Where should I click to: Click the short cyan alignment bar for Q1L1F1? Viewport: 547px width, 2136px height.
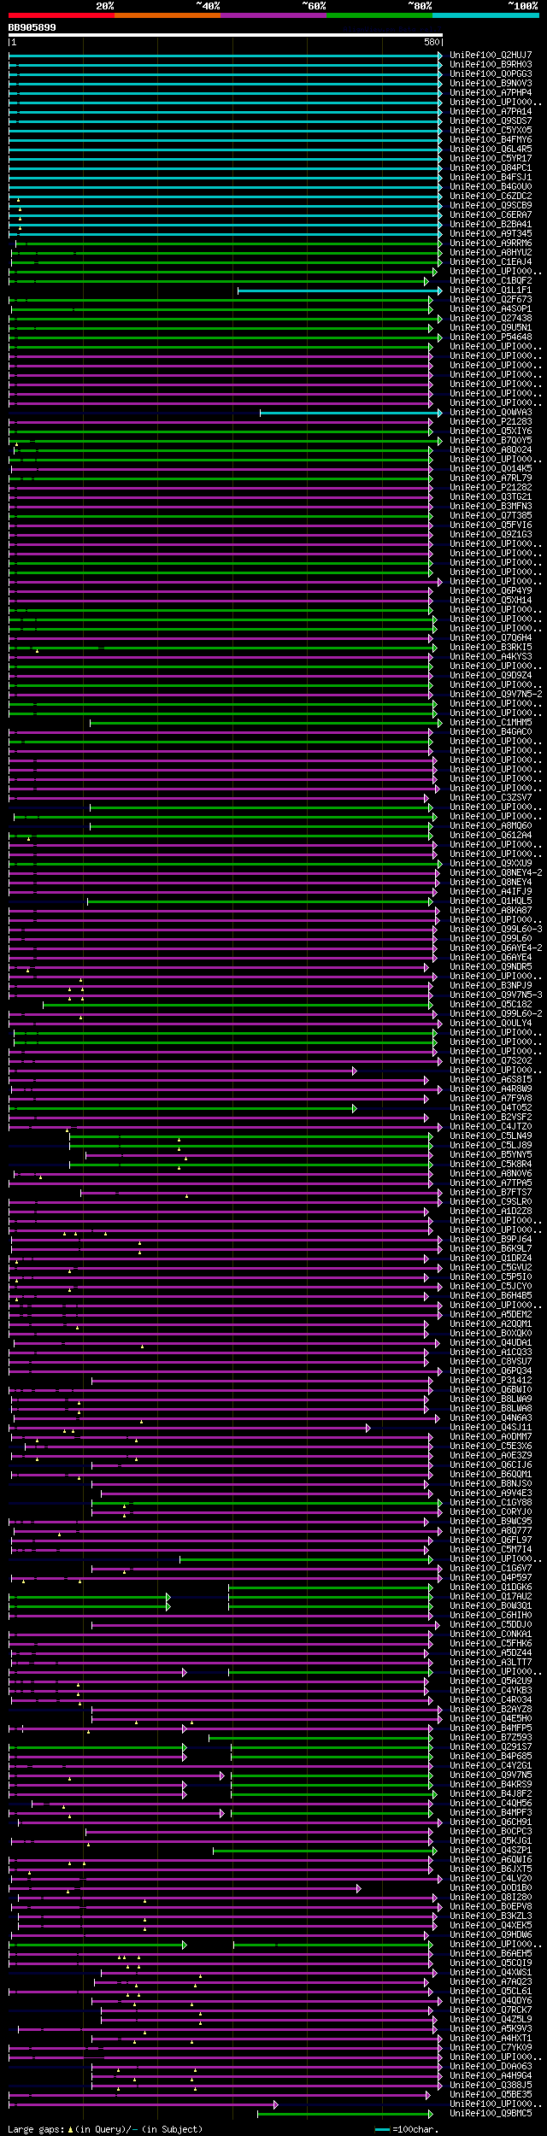[340, 290]
